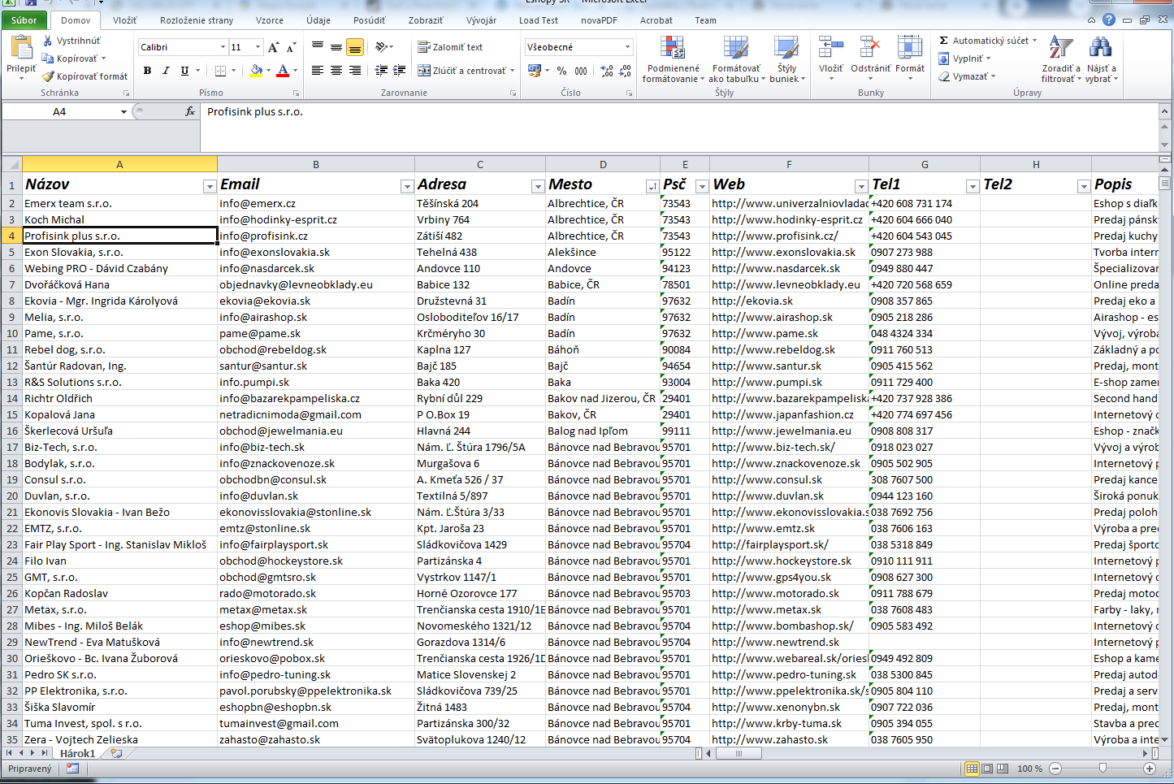Click the Vystrihnúť scissors icon
The image size is (1174, 784).
point(48,41)
